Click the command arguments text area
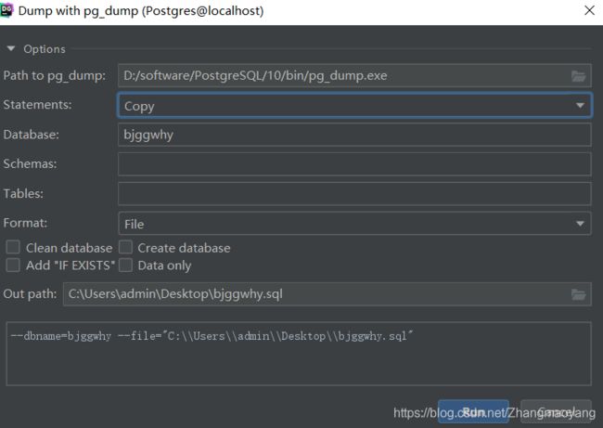The height and width of the screenshot is (428, 603). pyautogui.click(x=299, y=354)
